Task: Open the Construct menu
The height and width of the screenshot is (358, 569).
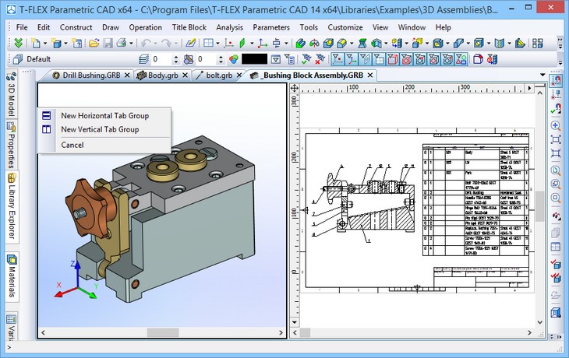Action: 76,27
